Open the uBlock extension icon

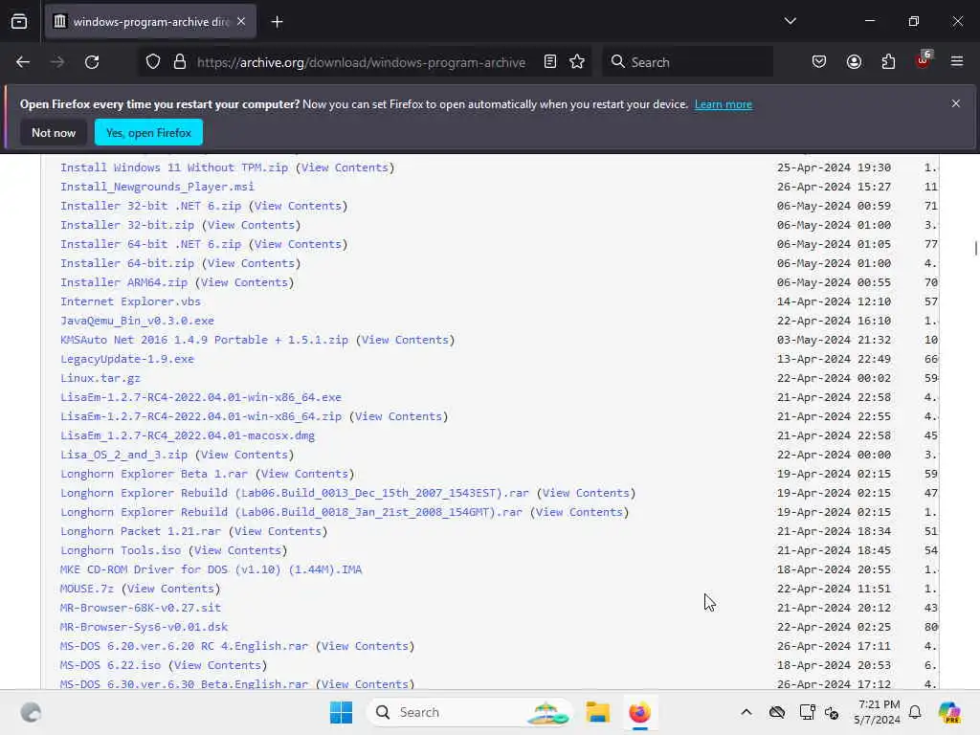[924, 60]
